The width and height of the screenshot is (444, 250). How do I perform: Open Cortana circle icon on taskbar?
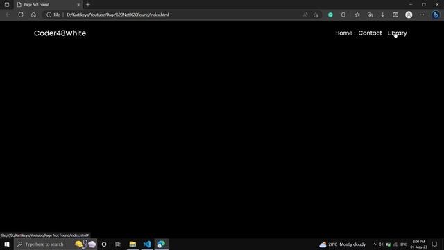tap(104, 244)
